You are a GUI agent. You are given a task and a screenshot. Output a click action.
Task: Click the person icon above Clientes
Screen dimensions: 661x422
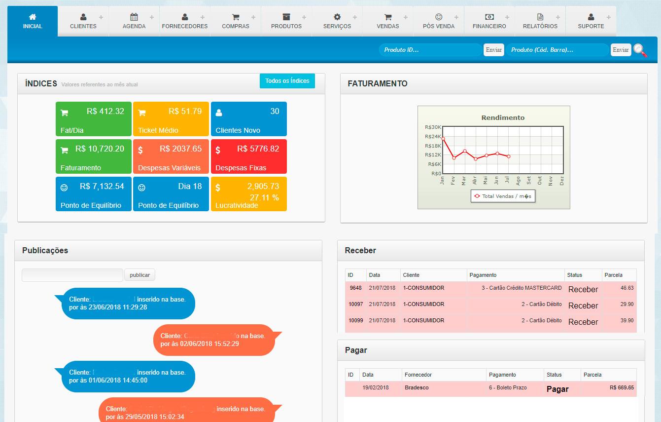tap(83, 17)
